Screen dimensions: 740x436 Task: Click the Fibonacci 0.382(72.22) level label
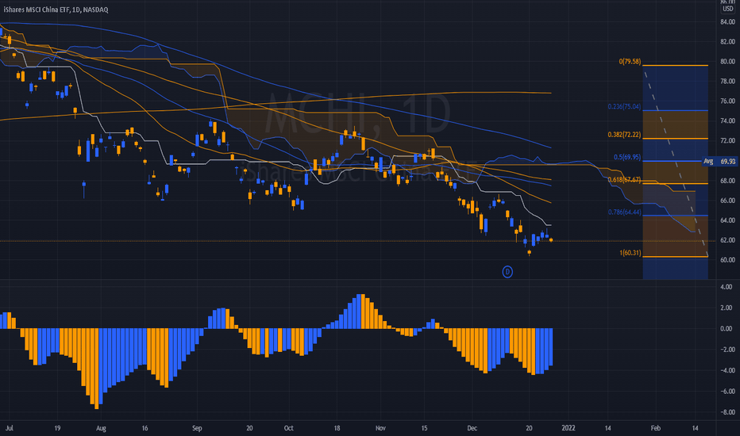point(624,134)
